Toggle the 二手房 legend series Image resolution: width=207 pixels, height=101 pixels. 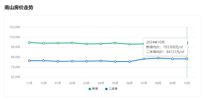click(x=111, y=89)
